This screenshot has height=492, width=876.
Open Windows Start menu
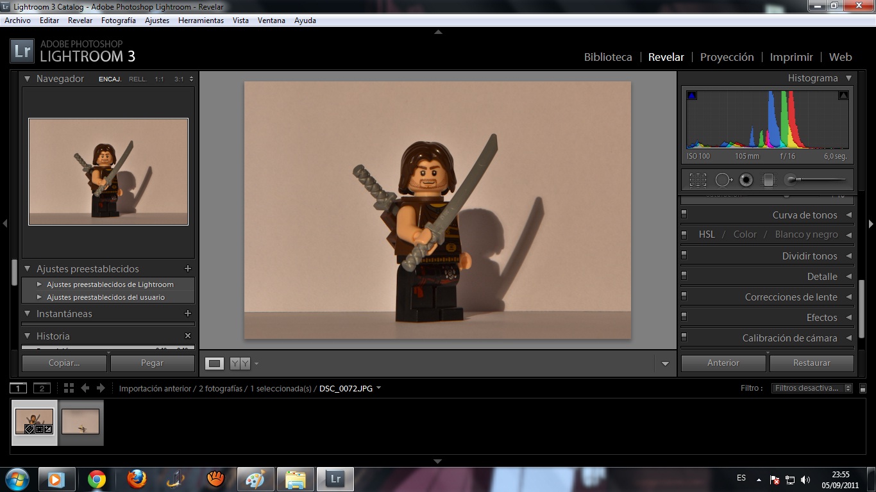(x=17, y=479)
